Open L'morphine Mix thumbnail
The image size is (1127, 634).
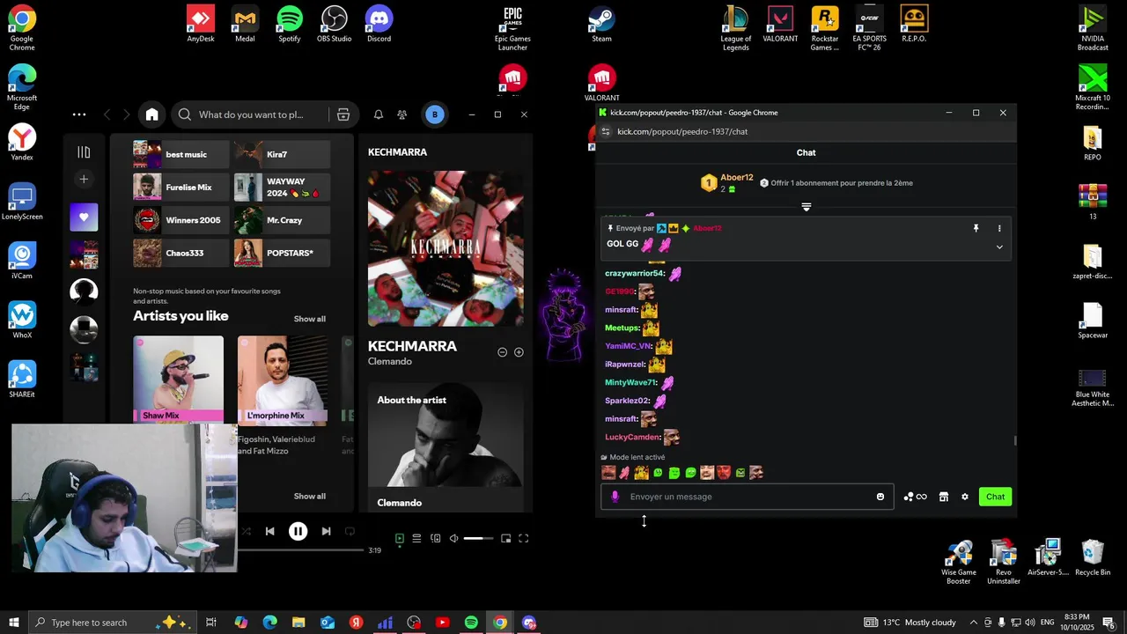point(282,380)
